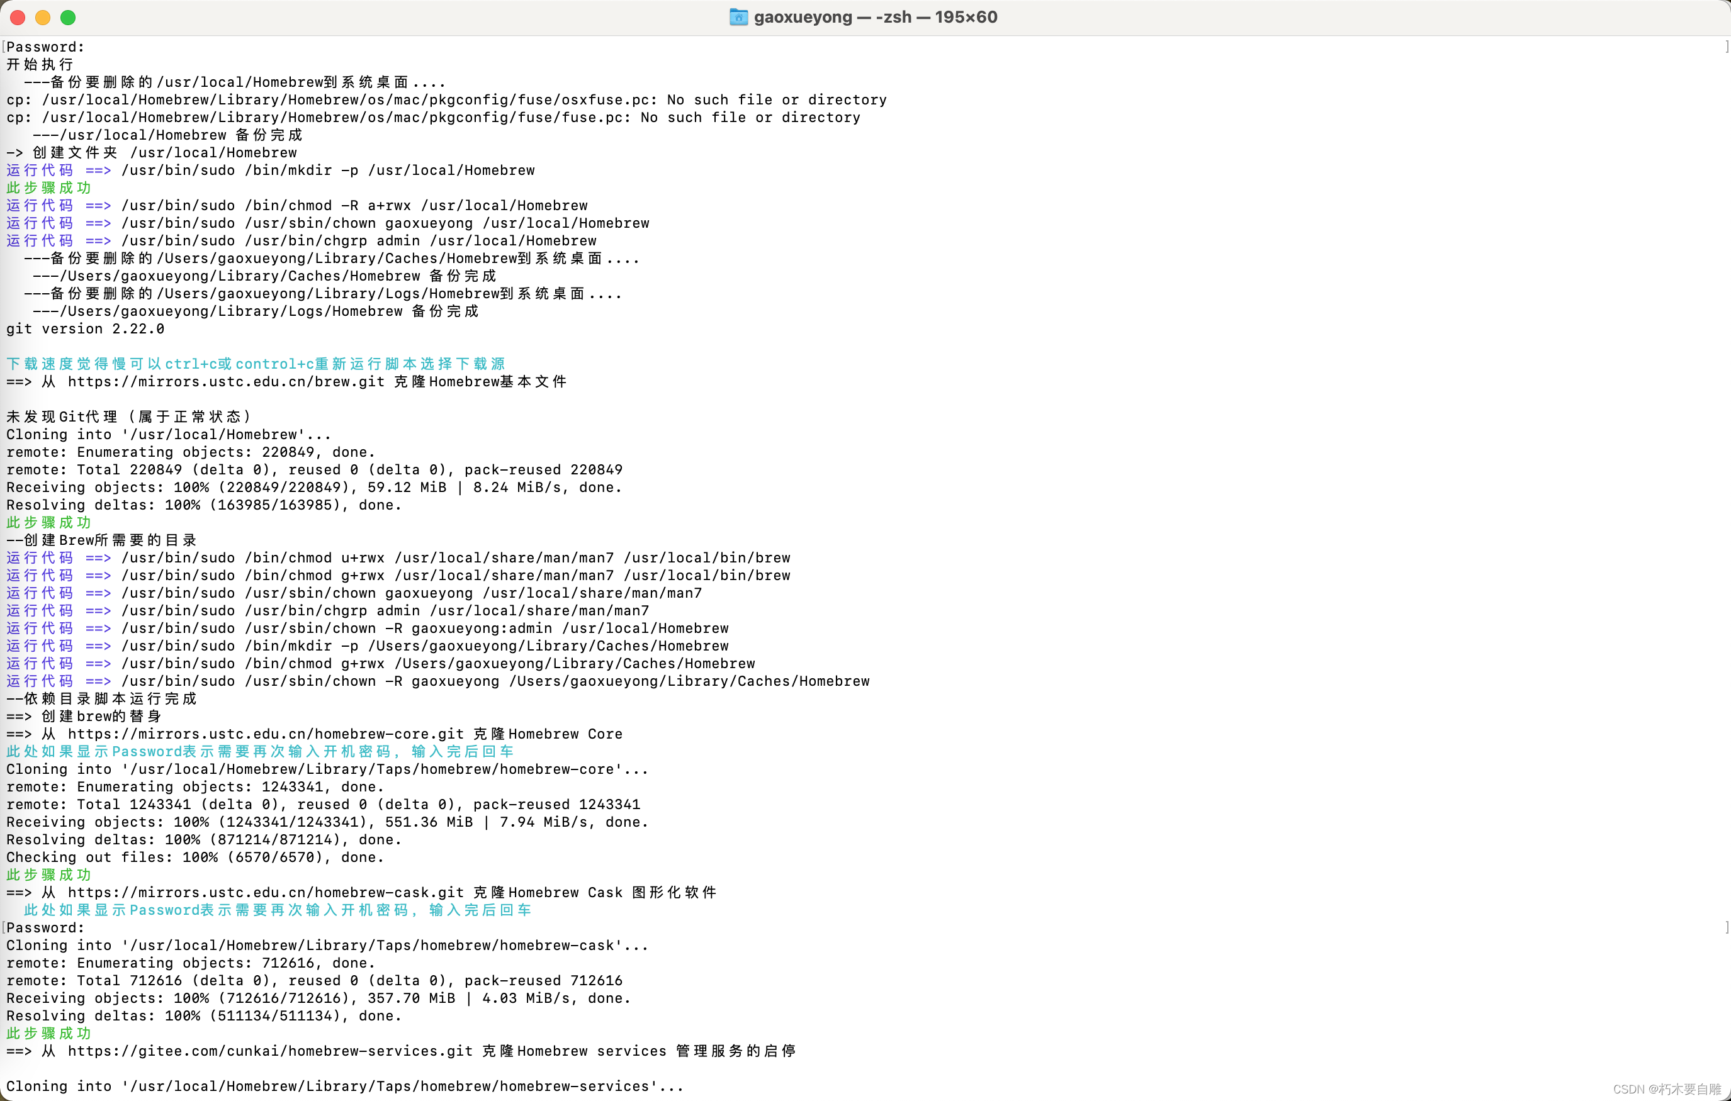Click the cyan '下载速度觉得慢' hint line
This screenshot has height=1101, width=1731.
[256, 364]
